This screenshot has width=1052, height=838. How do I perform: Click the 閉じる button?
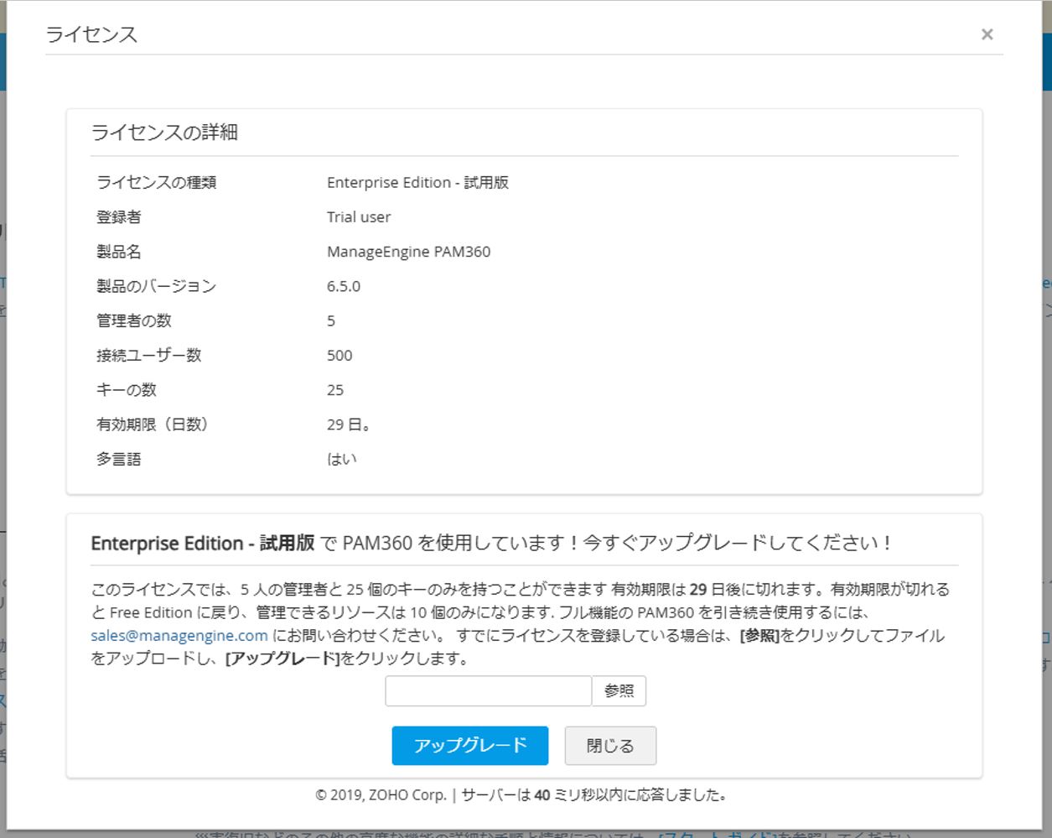(x=610, y=745)
